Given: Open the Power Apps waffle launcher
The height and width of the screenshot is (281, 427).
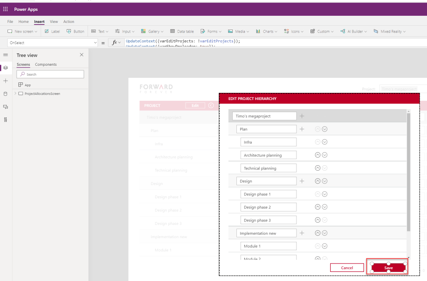Looking at the screenshot, I should tap(5, 9).
